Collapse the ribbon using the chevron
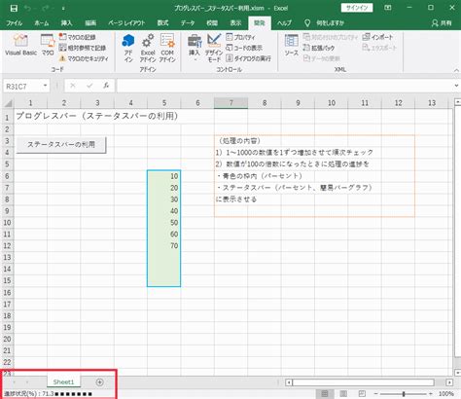 click(x=456, y=70)
